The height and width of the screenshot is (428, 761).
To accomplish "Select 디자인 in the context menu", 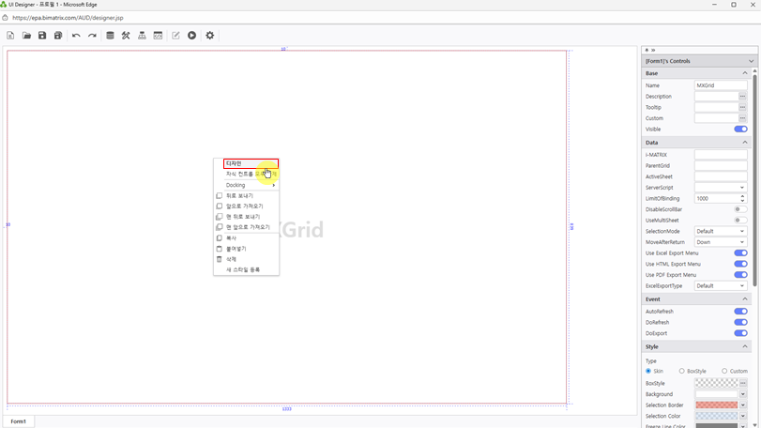I will coord(251,163).
